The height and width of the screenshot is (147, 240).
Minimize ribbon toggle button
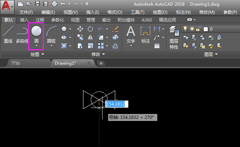[x=190, y=20]
